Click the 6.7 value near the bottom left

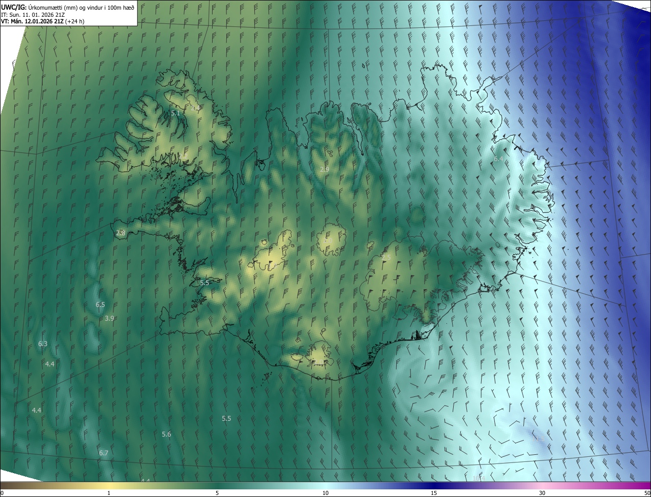click(x=104, y=453)
